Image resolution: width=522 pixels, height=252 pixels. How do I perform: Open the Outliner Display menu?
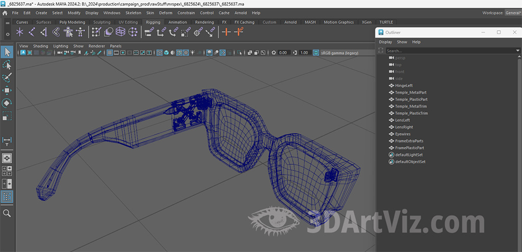(385, 42)
